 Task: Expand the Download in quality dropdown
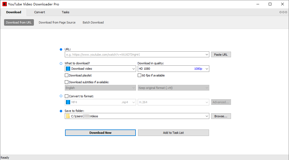coord(207,69)
